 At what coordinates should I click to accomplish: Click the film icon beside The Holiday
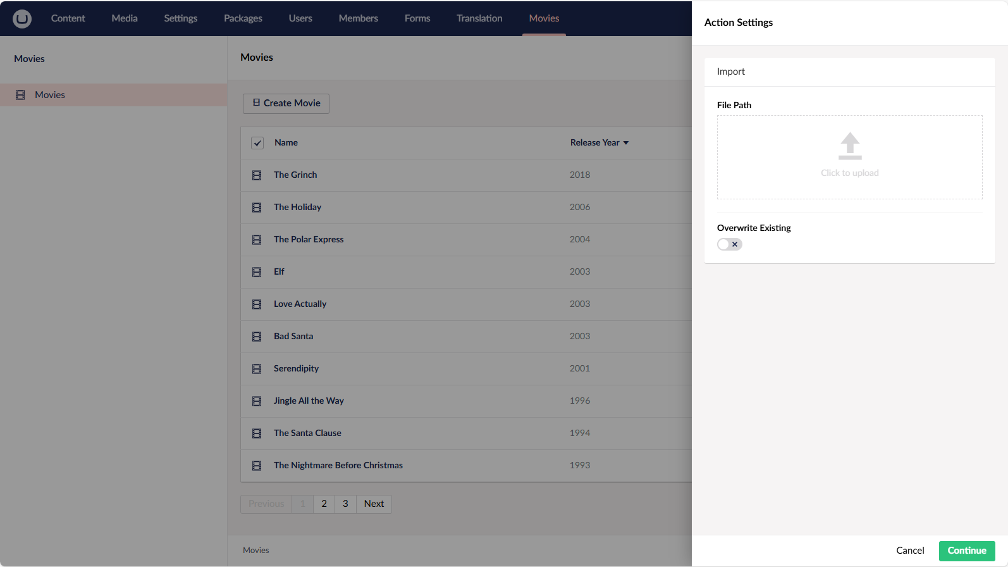257,208
